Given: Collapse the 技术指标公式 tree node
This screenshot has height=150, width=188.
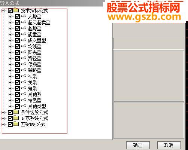Looking at the screenshot, I should coord(3,11).
